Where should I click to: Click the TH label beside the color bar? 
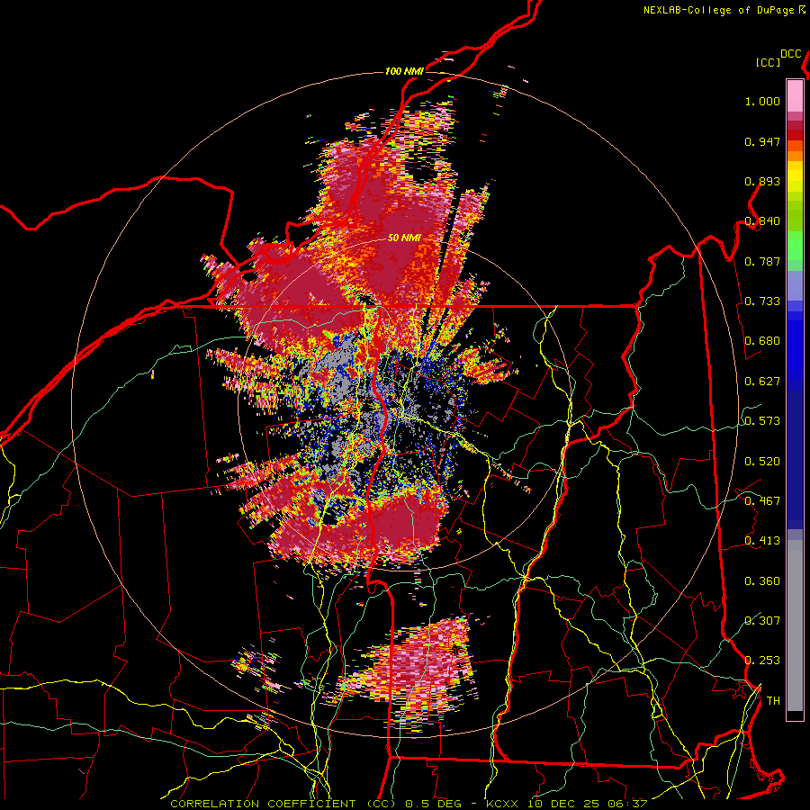tap(773, 701)
